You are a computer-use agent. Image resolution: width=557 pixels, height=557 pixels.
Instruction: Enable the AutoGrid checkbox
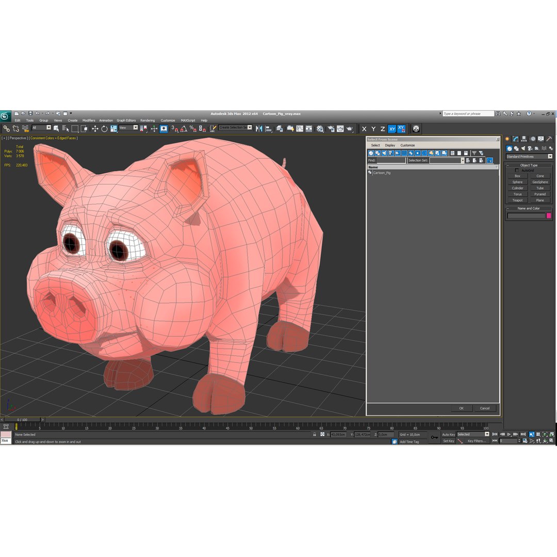tap(516, 171)
